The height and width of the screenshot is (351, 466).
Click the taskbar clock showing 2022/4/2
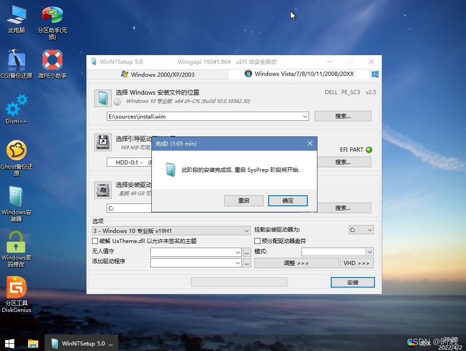coord(450,344)
